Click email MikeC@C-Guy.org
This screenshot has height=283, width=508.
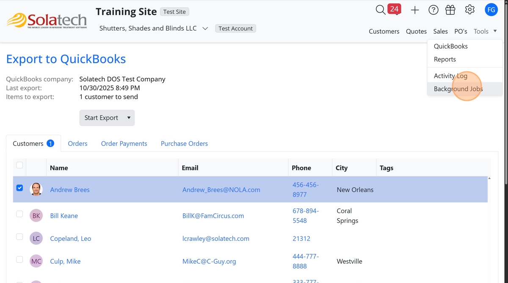click(209, 261)
